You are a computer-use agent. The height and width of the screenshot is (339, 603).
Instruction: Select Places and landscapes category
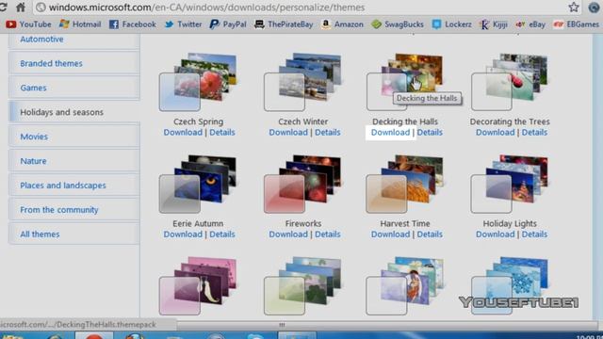74,186
